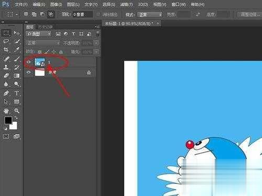Select layer 1 thumbnail in layers panel
The height and width of the screenshot is (196, 262).
[x=40, y=62]
